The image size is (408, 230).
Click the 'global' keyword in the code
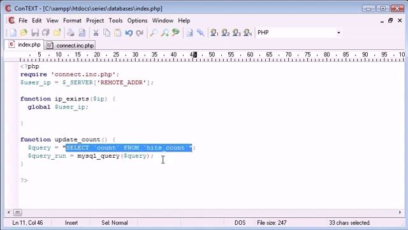pos(39,107)
